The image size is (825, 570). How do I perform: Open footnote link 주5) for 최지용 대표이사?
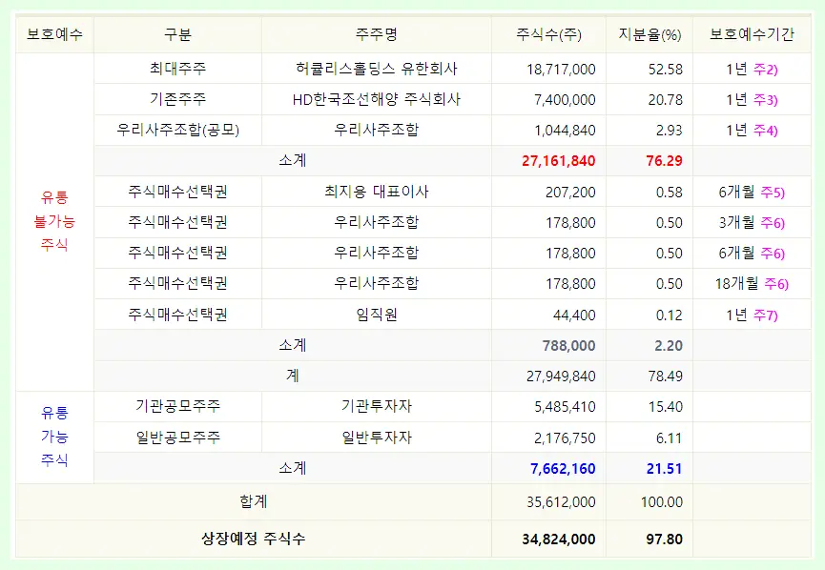coord(773,191)
